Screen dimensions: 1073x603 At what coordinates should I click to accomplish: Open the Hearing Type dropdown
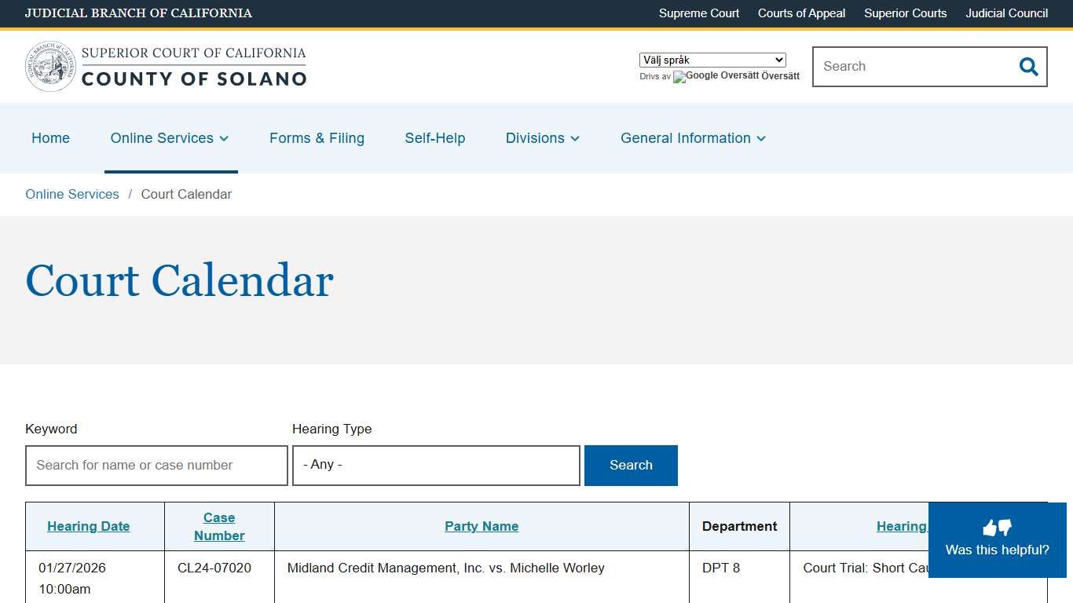point(436,465)
